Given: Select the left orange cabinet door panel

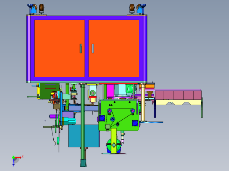Looking at the screenshot, I should (x=59, y=48).
